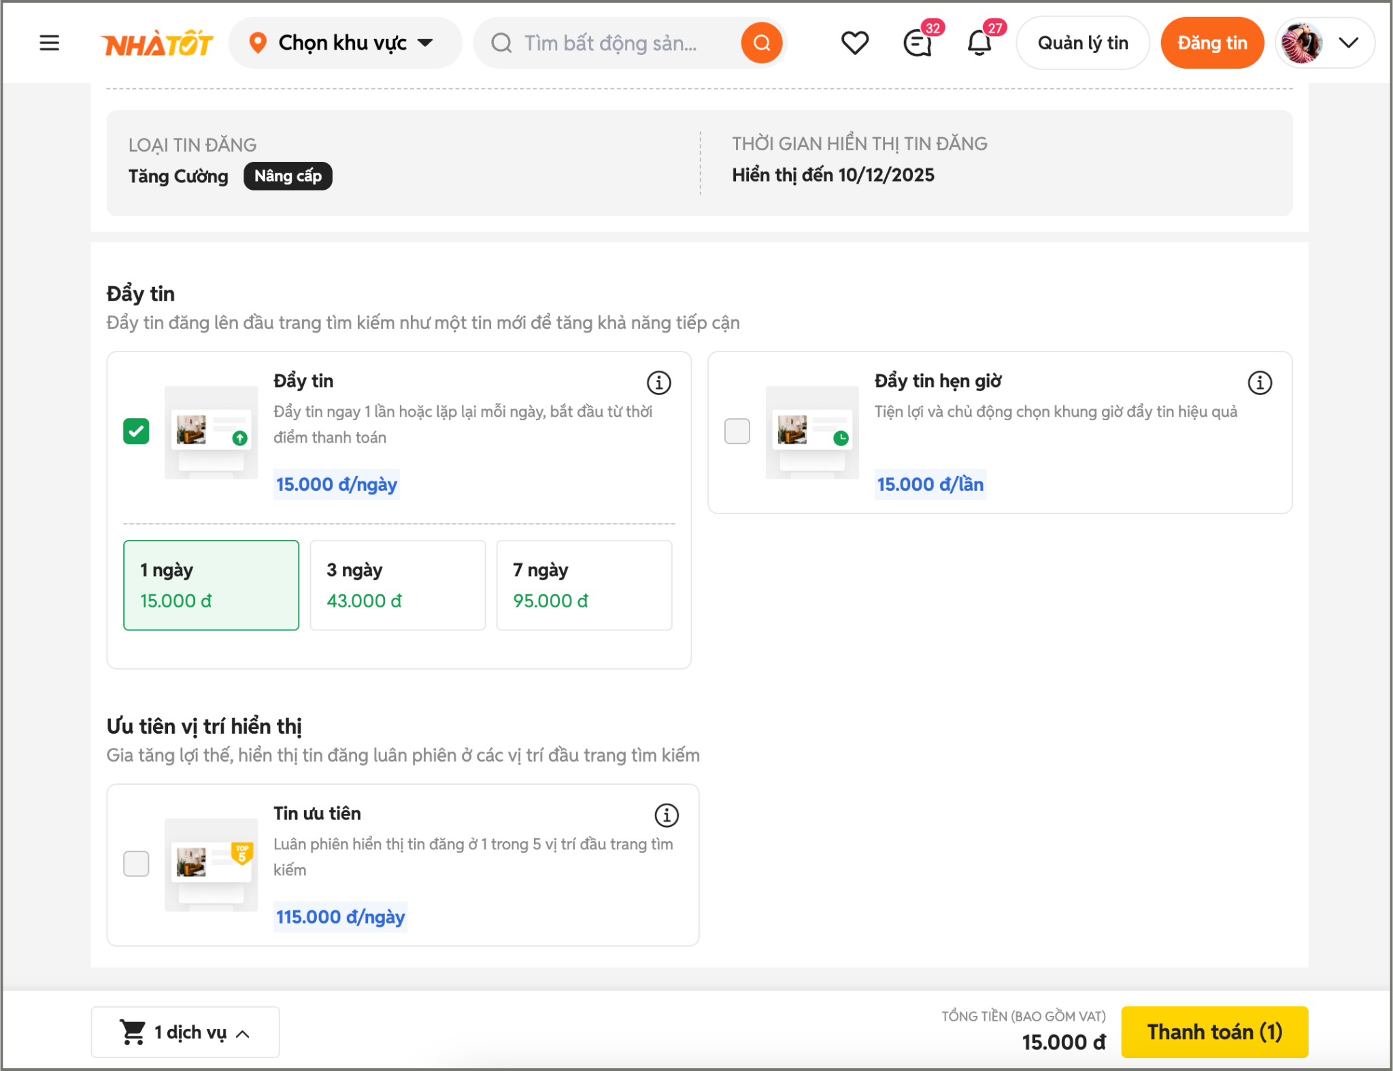Show info for Đẩy tin hẹn giờ
The image size is (1393, 1071).
coord(1259,383)
